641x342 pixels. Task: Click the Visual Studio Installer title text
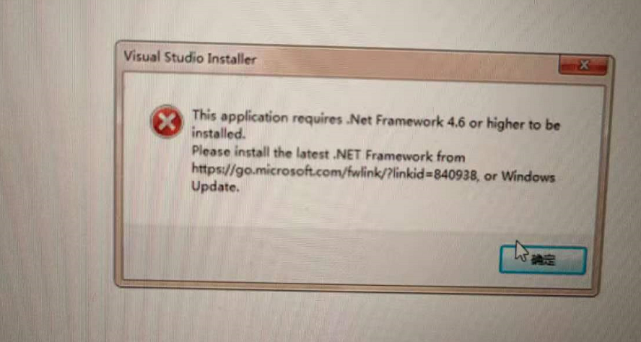tap(190, 58)
